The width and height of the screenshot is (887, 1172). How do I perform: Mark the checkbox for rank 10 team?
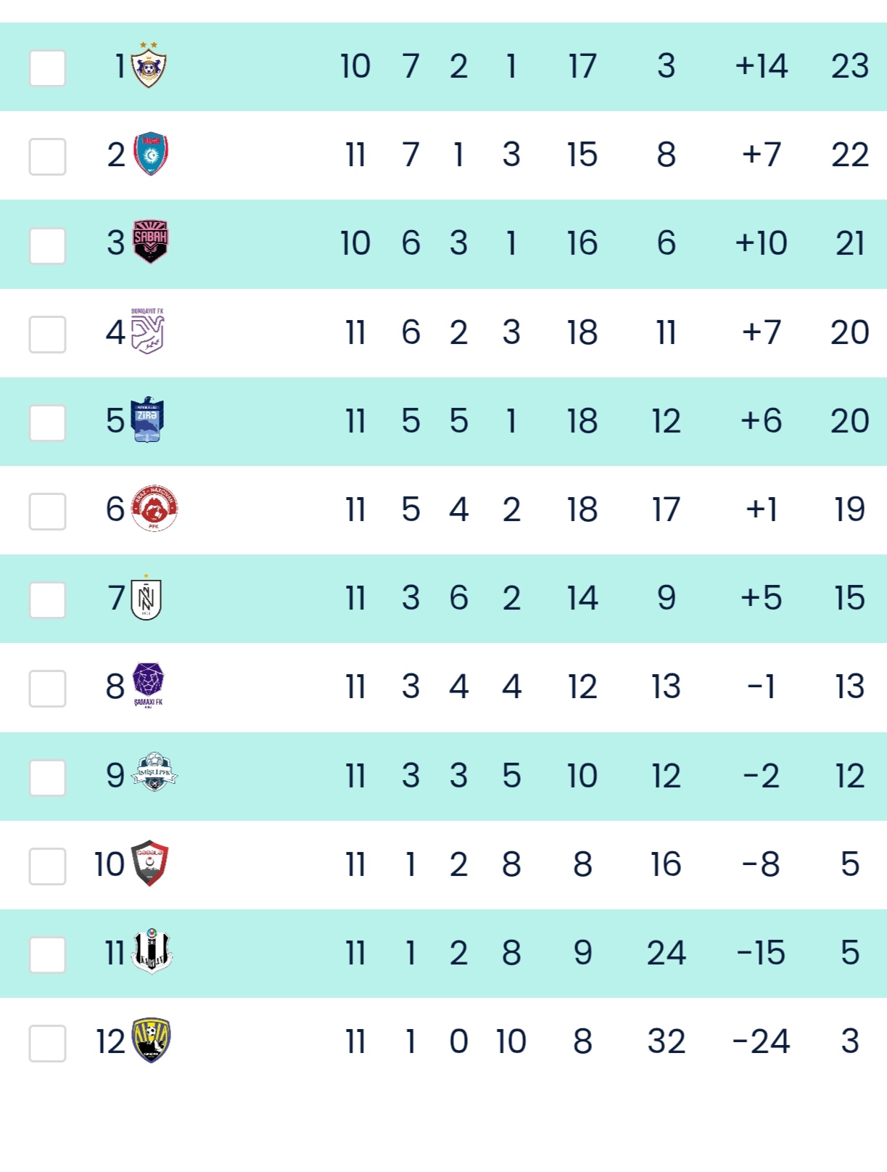click(x=48, y=866)
